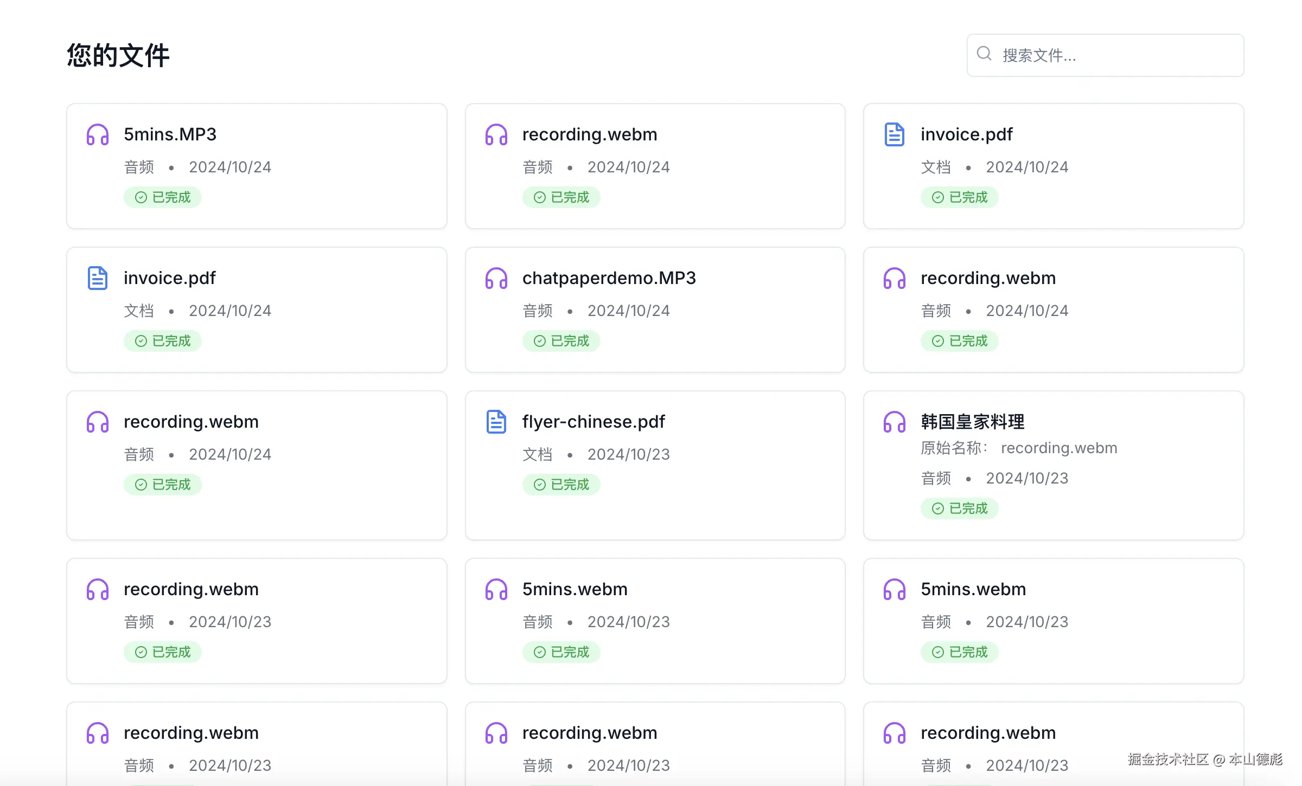
Task: Click the 已完成 badge on 5mins.MP3
Action: pos(163,197)
